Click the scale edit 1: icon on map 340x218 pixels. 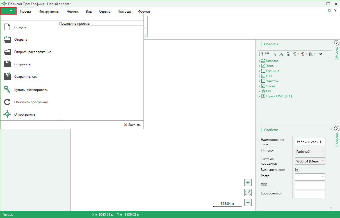(x=248, y=192)
